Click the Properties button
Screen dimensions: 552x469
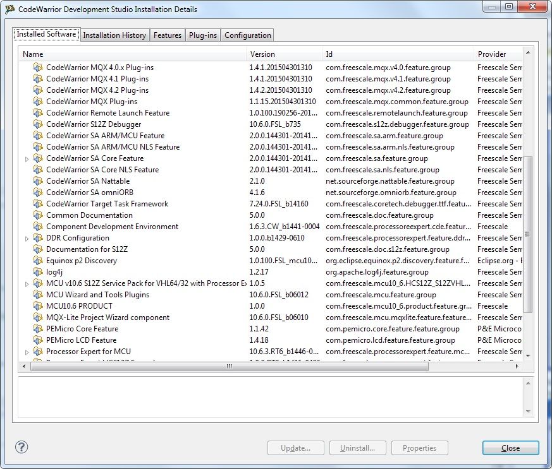click(x=420, y=448)
